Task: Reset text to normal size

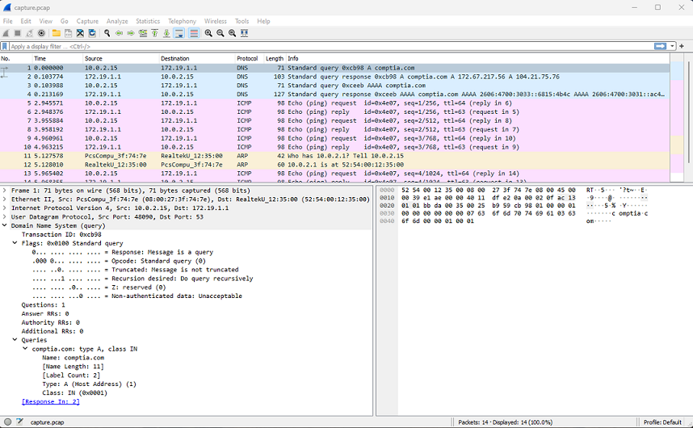Action: 232,33
